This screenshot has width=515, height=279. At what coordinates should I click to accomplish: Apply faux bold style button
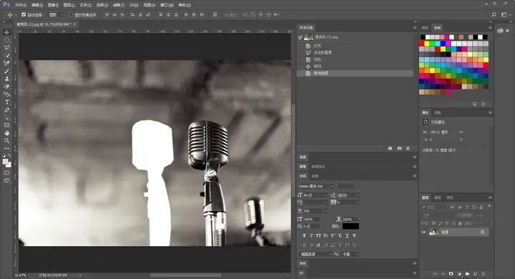[304, 235]
